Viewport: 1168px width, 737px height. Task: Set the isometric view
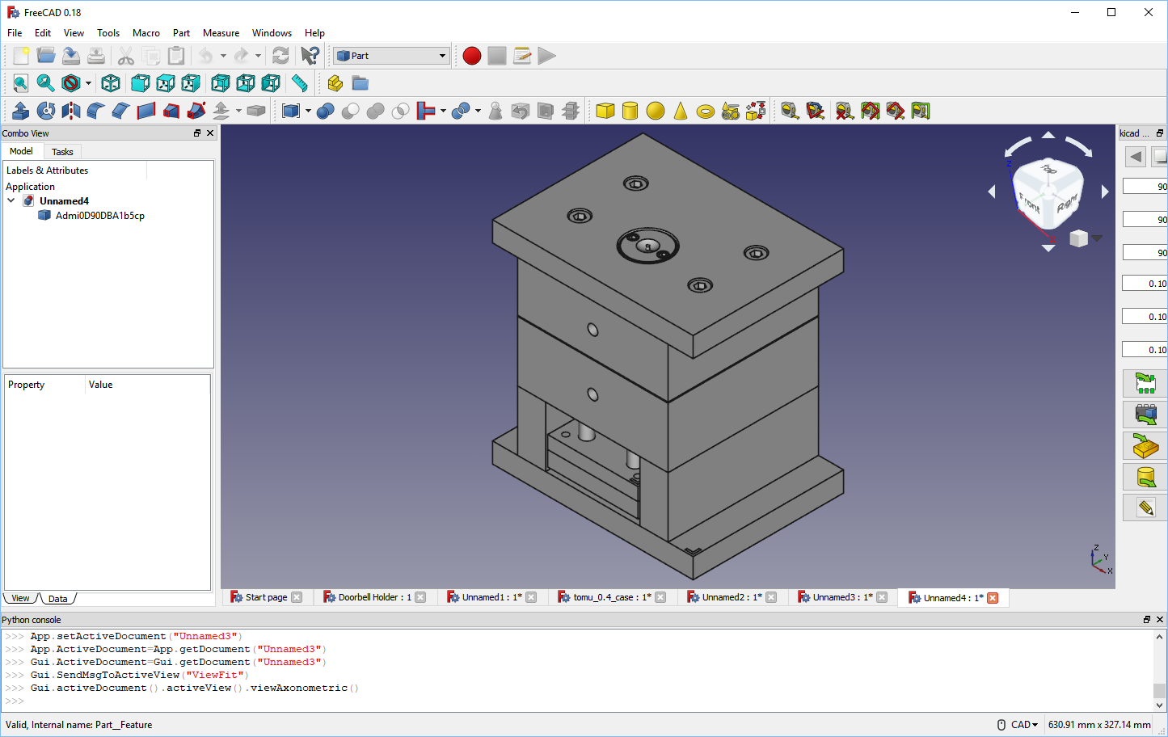tap(111, 83)
